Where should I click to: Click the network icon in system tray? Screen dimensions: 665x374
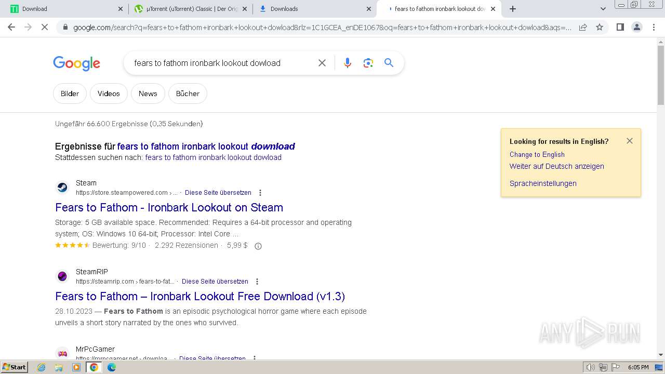(603, 367)
